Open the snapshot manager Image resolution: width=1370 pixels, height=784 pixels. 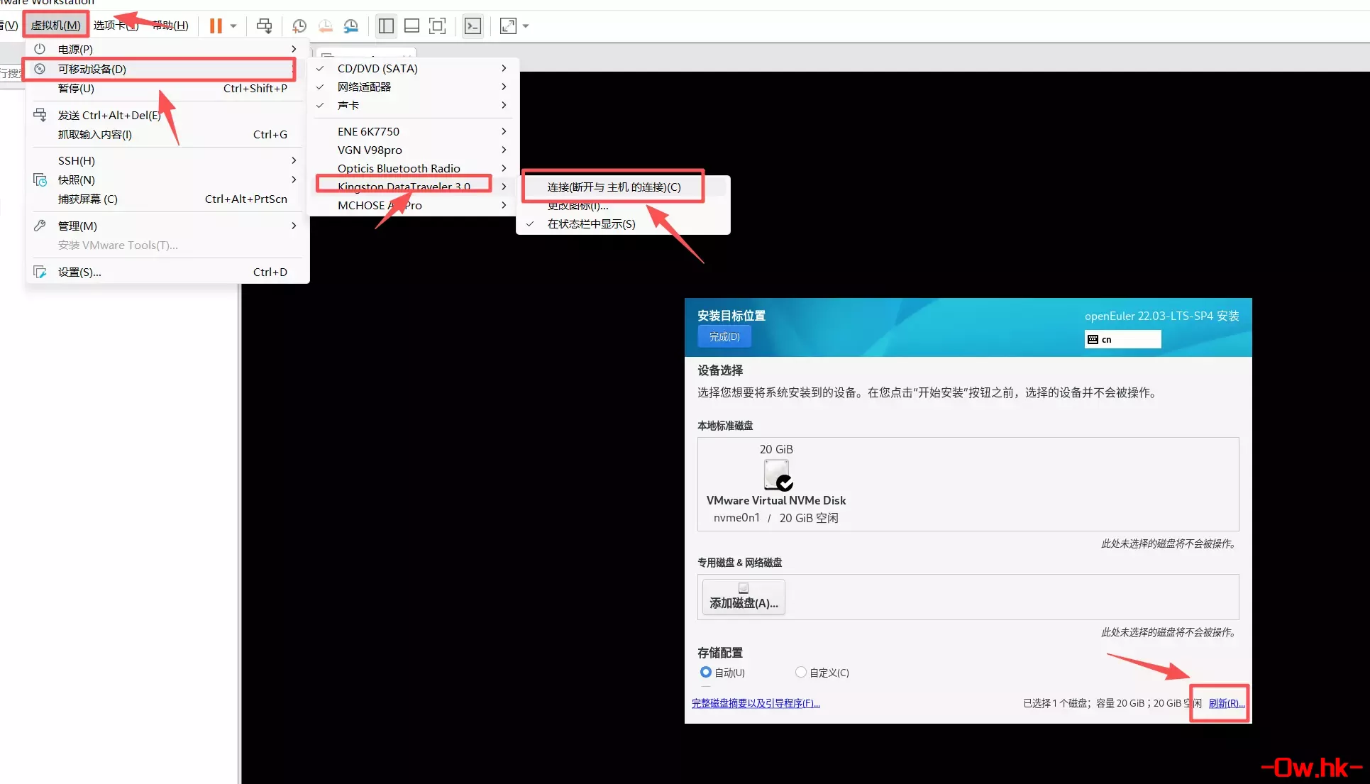(350, 26)
